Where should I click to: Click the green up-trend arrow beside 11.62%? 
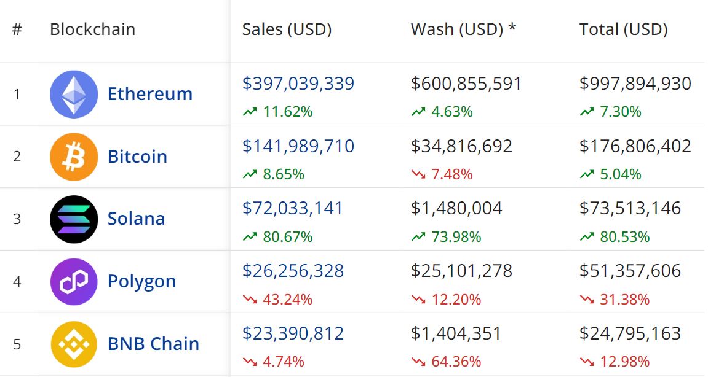coord(249,112)
